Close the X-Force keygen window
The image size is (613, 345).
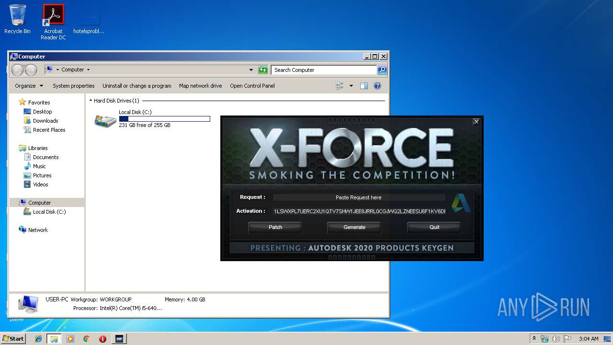pos(476,122)
